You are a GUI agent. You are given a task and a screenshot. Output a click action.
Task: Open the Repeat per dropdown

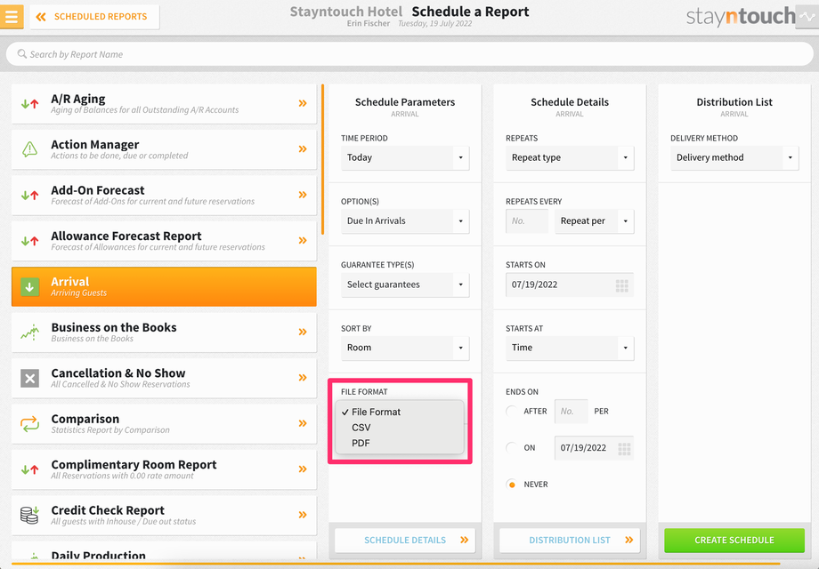coord(595,221)
